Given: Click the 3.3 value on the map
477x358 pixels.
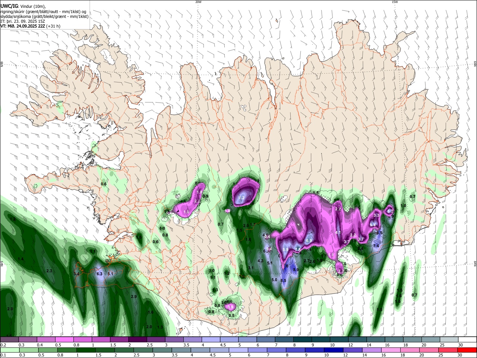Looking at the screenshot, I should pyautogui.click(x=376, y=215).
